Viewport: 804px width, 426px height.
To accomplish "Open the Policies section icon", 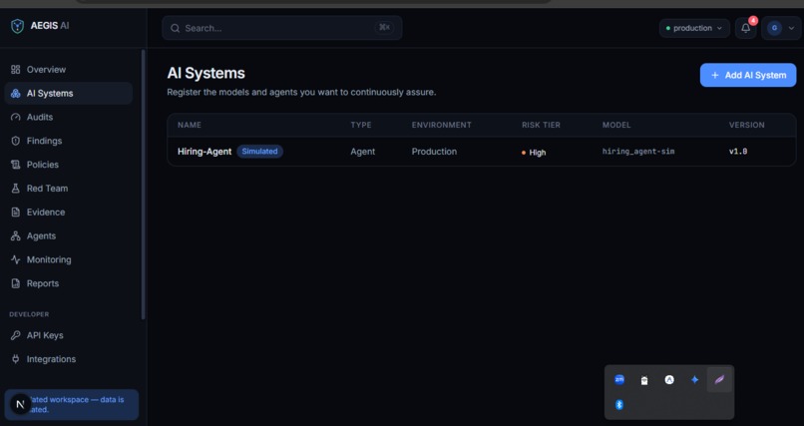I will coord(15,165).
